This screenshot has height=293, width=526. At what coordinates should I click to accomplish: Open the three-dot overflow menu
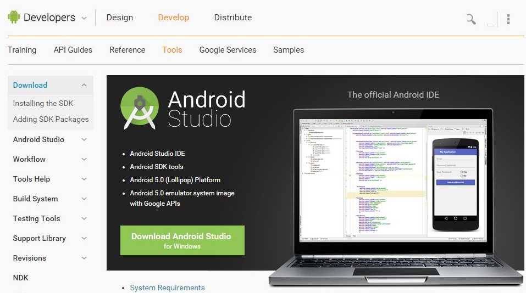(508, 19)
